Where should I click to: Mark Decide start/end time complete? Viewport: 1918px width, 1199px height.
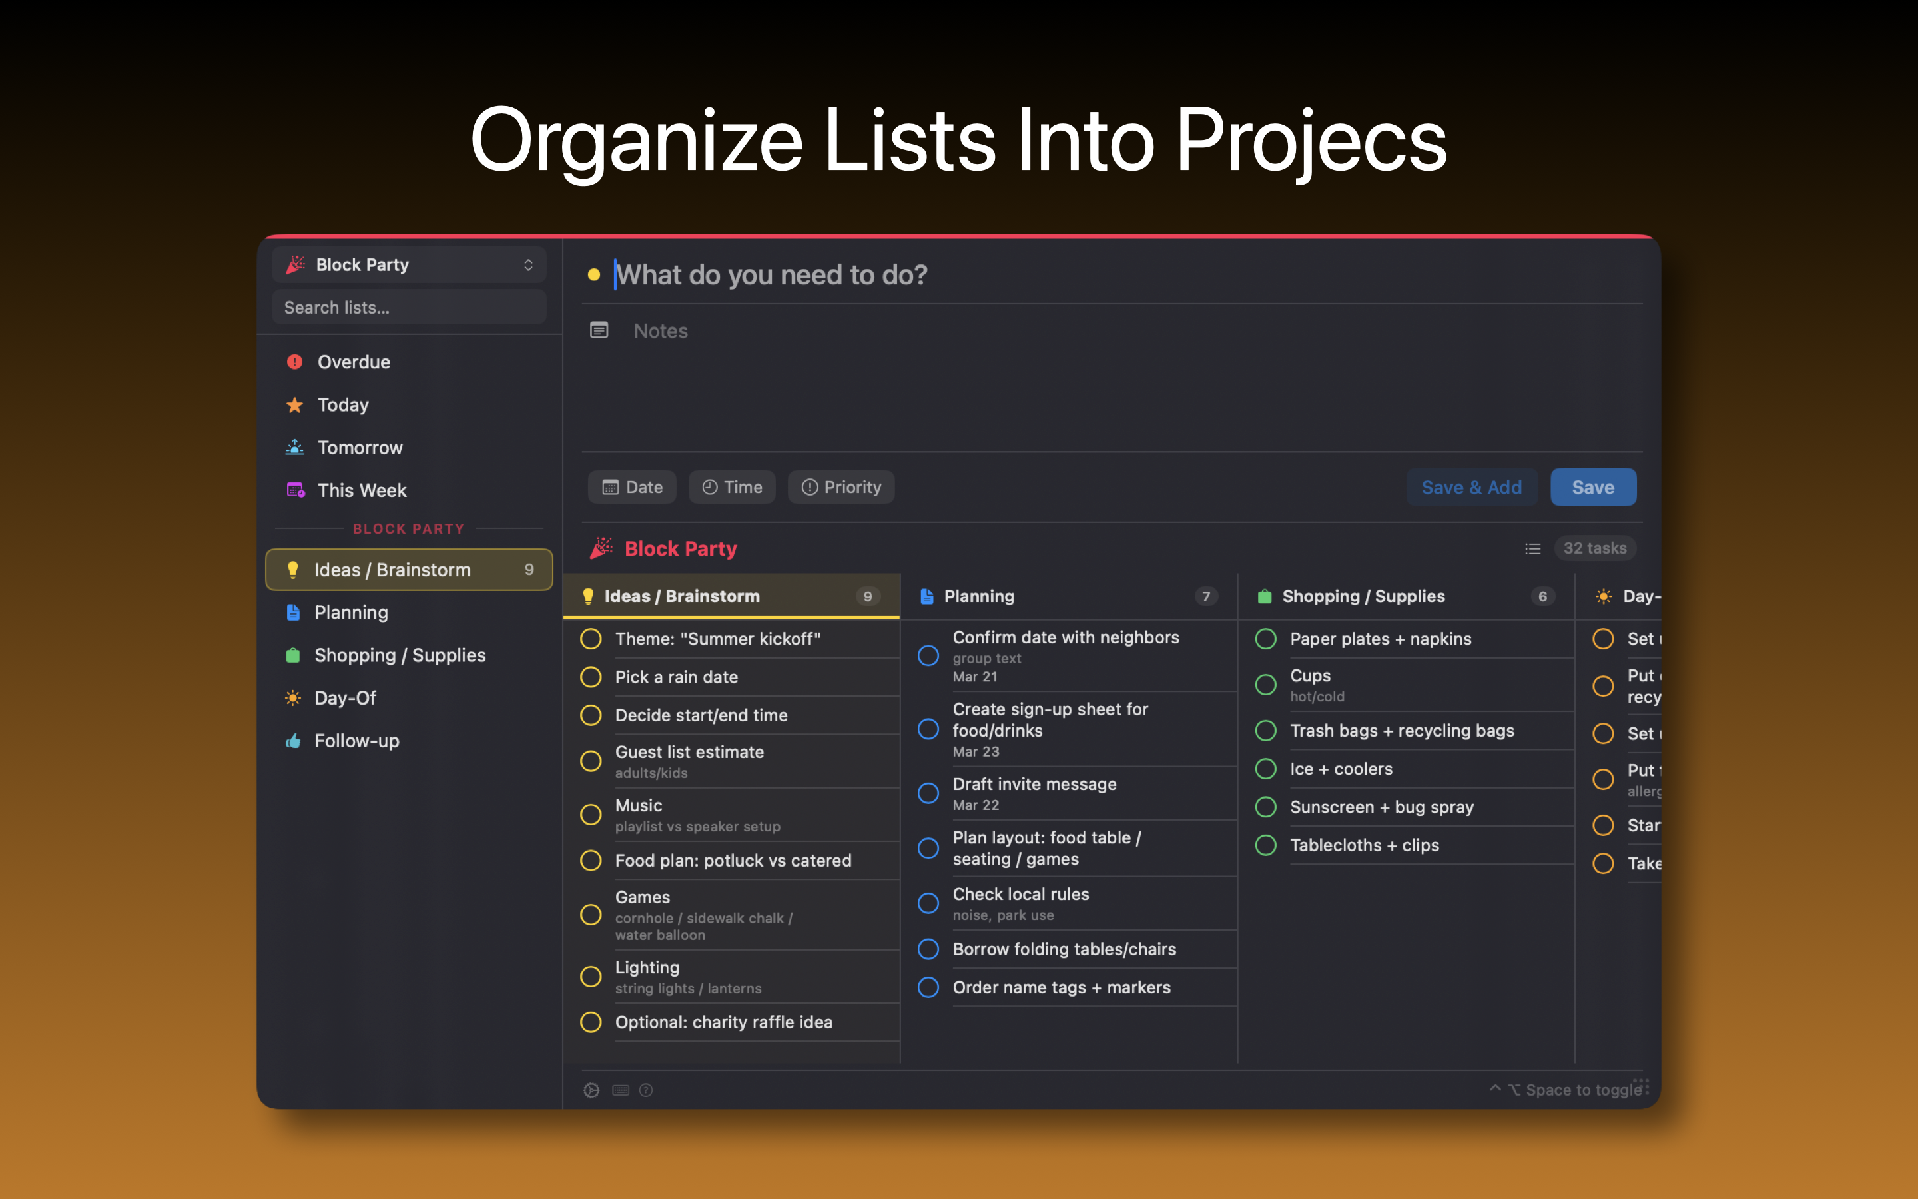point(591,715)
